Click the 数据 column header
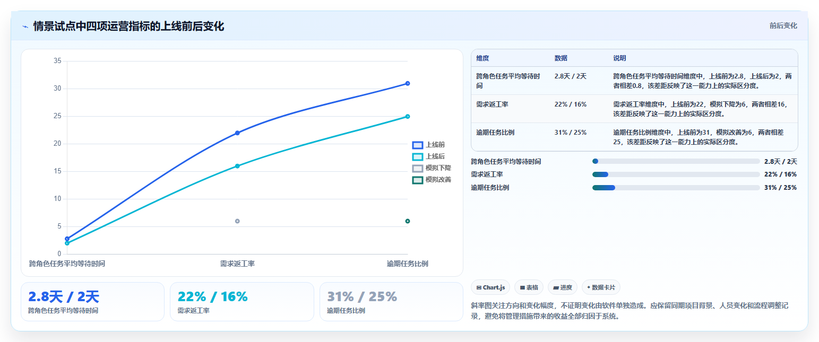Image resolution: width=819 pixels, height=342 pixels. tap(561, 58)
